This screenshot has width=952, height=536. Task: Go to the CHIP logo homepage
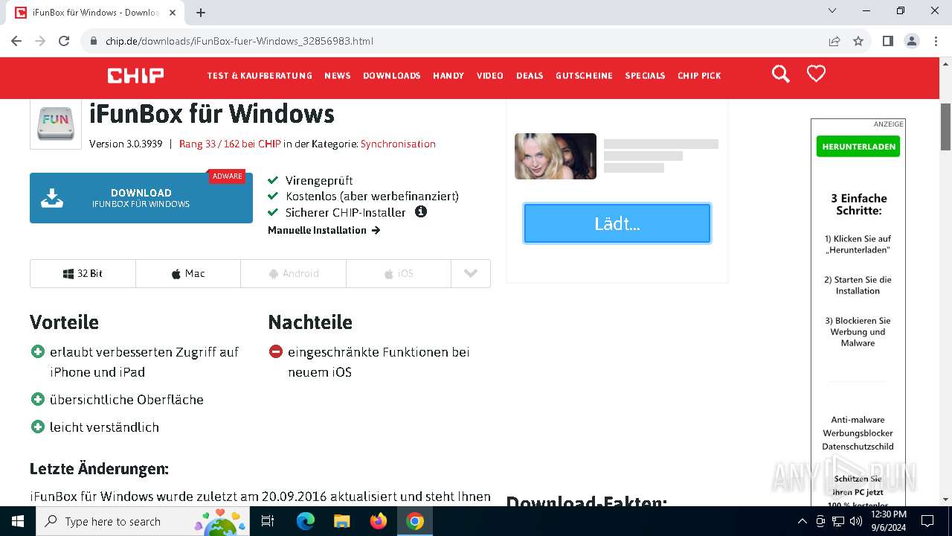tap(135, 75)
